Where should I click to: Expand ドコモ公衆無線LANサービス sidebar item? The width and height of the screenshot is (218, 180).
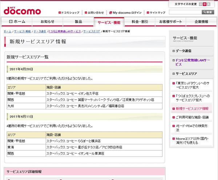(193, 62)
